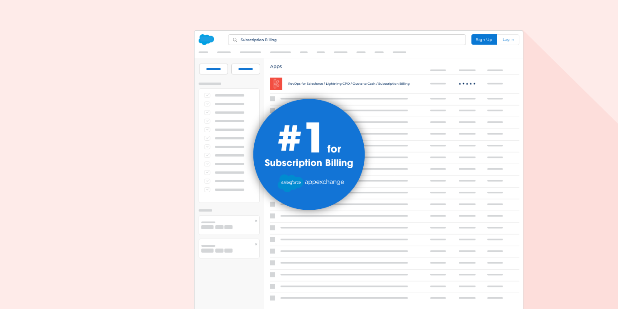Open the red RevOps app icon
Screen dimensions: 618x309
click(276, 83)
